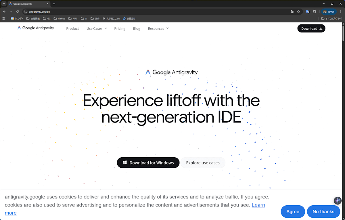The image size is (345, 220).
Task: Reload the current page
Action: 18,12
